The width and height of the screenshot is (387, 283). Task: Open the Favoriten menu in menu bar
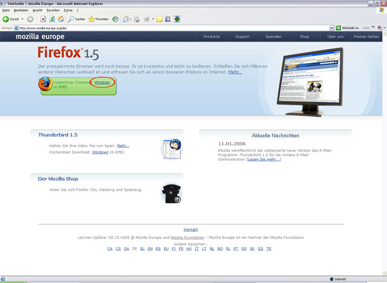(53, 11)
